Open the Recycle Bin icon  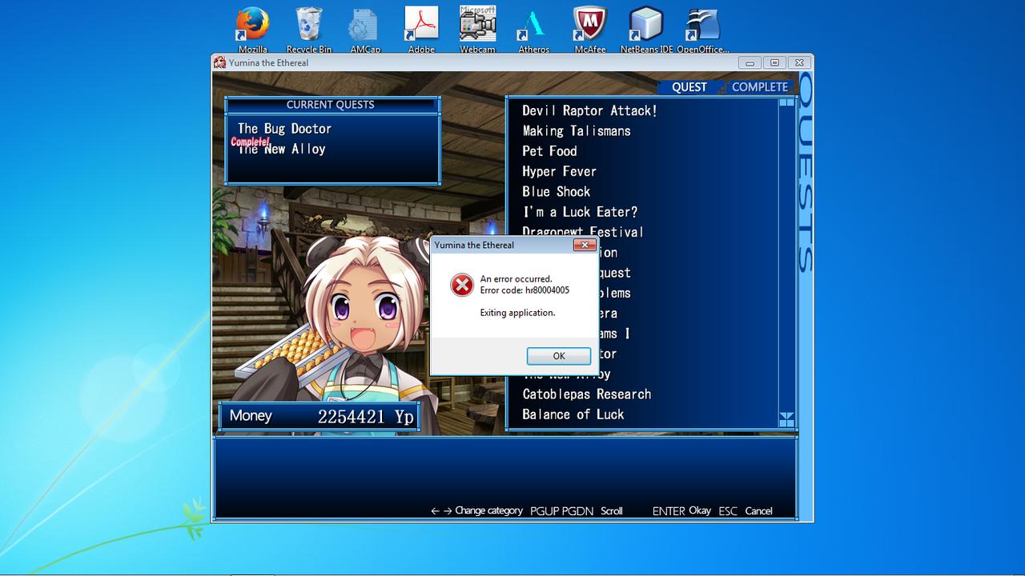(308, 25)
